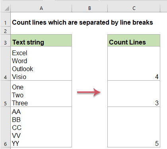Select row 3 header

click(5, 41)
